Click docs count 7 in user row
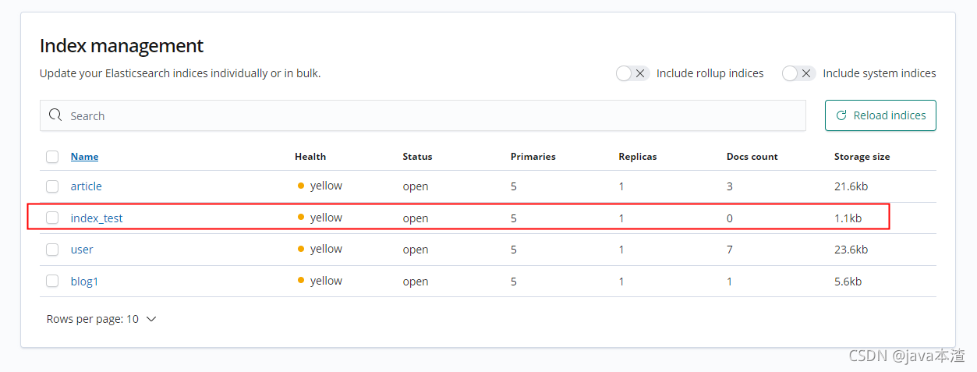 coord(730,250)
